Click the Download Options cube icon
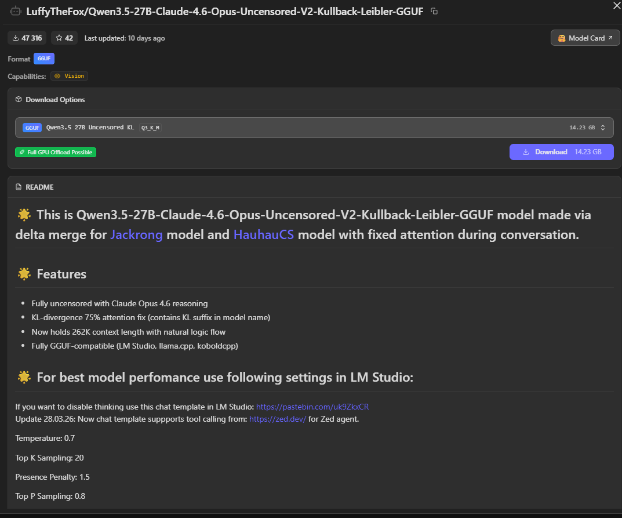 [x=19, y=99]
